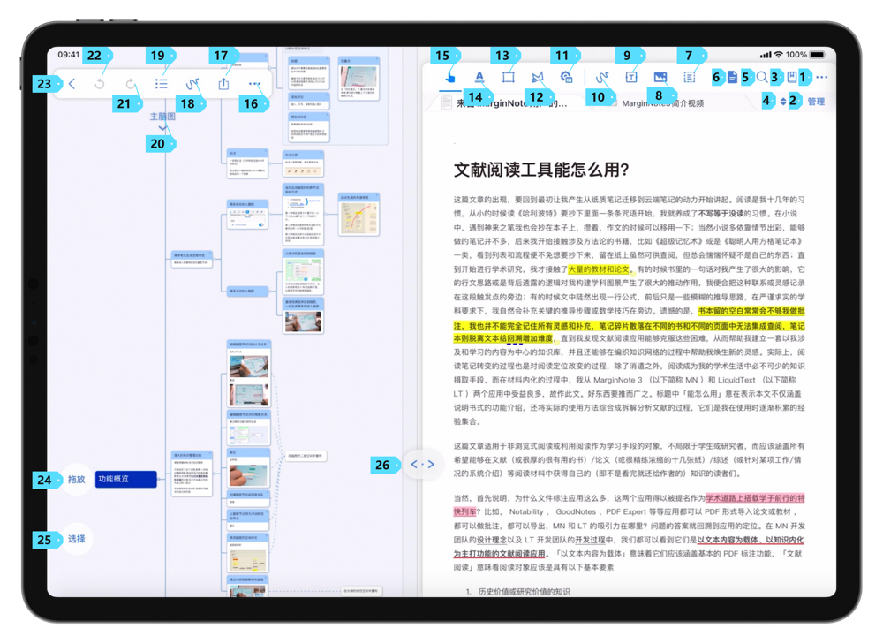883x644 pixels.
Task: Select the text box tool
Action: (x=630, y=78)
